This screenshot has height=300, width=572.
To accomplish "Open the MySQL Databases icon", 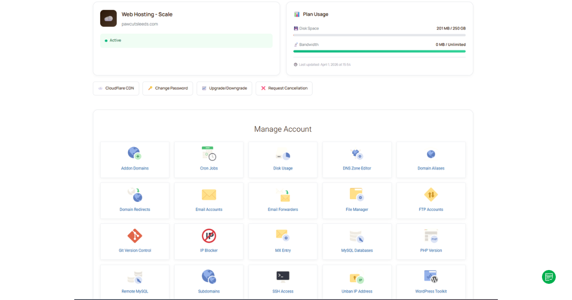I will click(357, 236).
